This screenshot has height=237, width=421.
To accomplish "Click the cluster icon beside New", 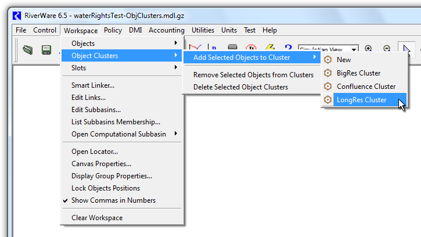I will [328, 60].
